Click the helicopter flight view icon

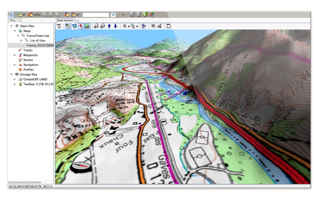[x=144, y=26]
